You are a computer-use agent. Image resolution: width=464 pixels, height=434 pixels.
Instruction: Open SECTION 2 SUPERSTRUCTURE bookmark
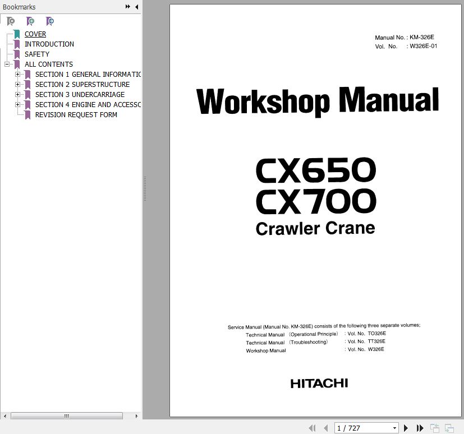pyautogui.click(x=82, y=84)
